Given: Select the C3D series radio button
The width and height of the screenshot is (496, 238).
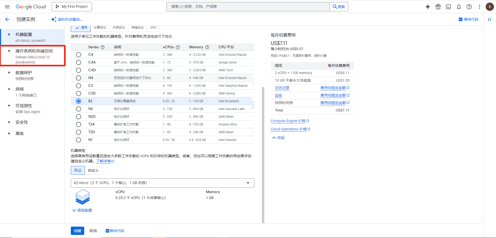Looking at the screenshot, I should (79, 93).
